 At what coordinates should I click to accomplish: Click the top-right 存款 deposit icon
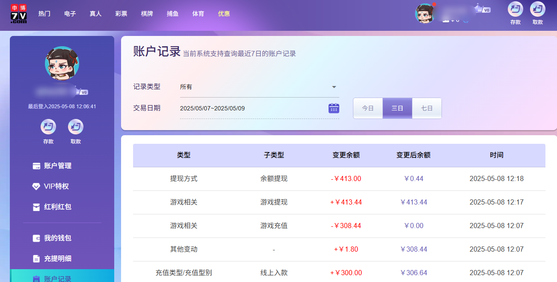515,9
